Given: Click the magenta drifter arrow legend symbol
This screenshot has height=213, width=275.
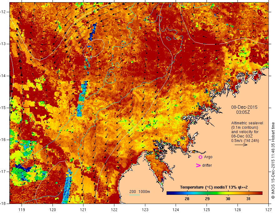Looking at the screenshot, I should click(198, 165).
